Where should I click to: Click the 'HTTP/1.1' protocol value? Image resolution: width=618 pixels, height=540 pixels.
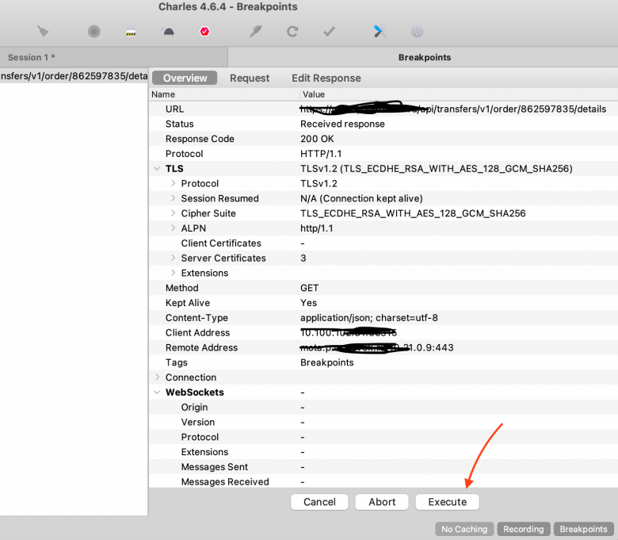click(x=321, y=154)
